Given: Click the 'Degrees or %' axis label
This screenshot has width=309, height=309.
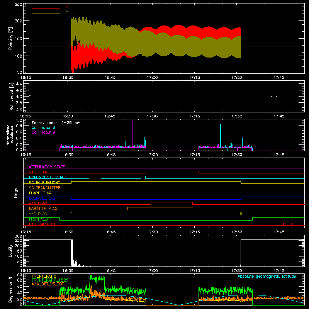Looking at the screenshot, I should (x=10, y=289).
